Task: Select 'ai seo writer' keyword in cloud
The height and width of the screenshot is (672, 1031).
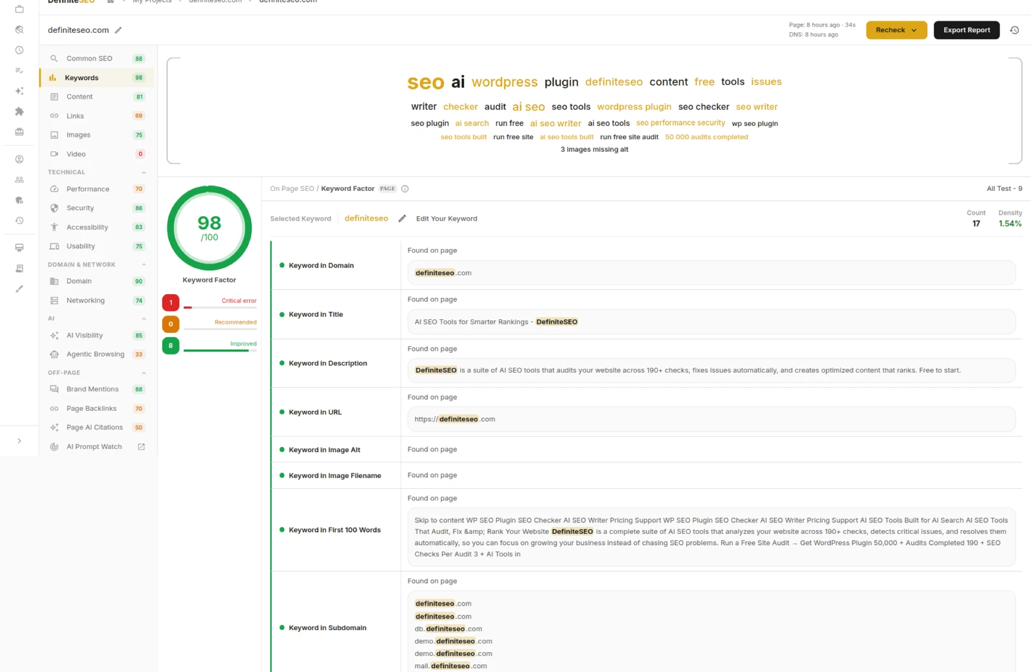Action: (x=555, y=123)
